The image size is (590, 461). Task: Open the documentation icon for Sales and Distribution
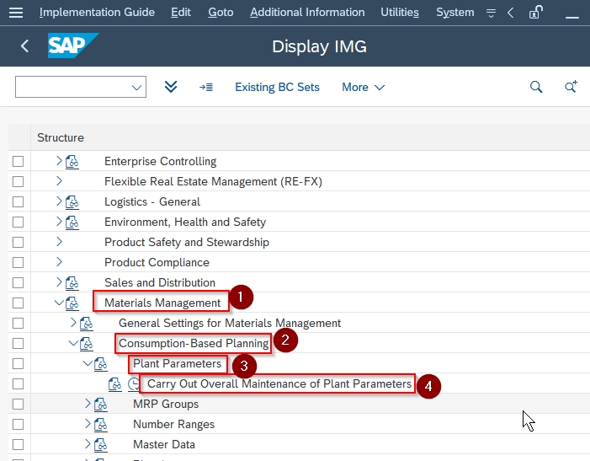click(x=72, y=283)
